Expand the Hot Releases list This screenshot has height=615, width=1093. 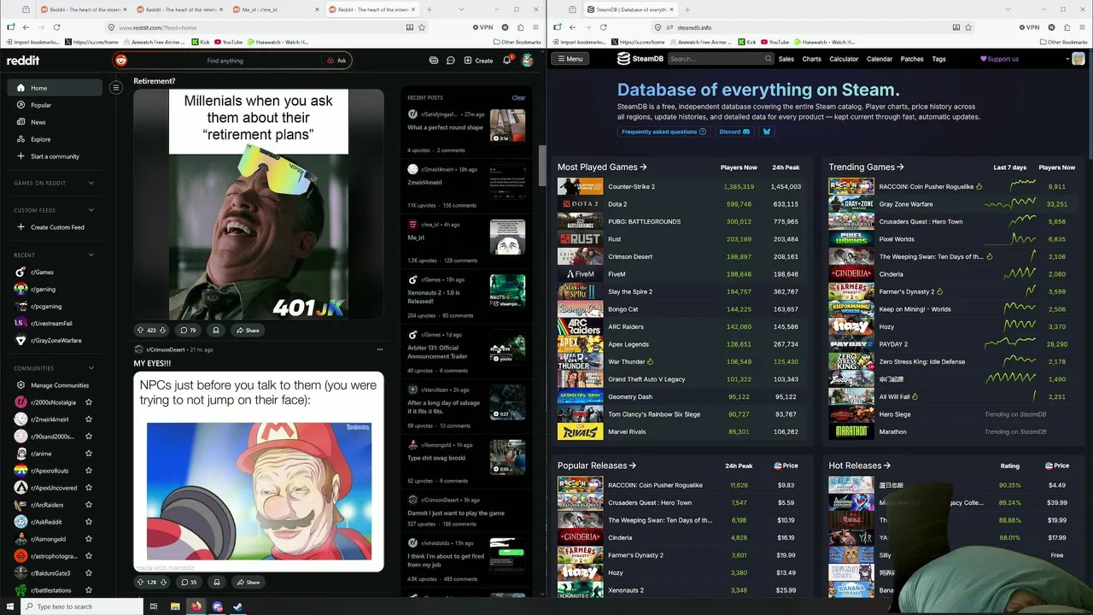click(860, 466)
